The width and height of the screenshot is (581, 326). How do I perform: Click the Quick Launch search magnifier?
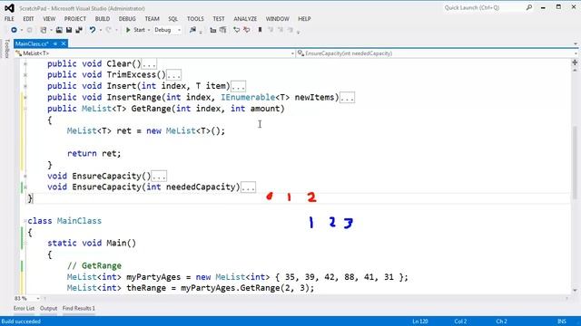[528, 7]
